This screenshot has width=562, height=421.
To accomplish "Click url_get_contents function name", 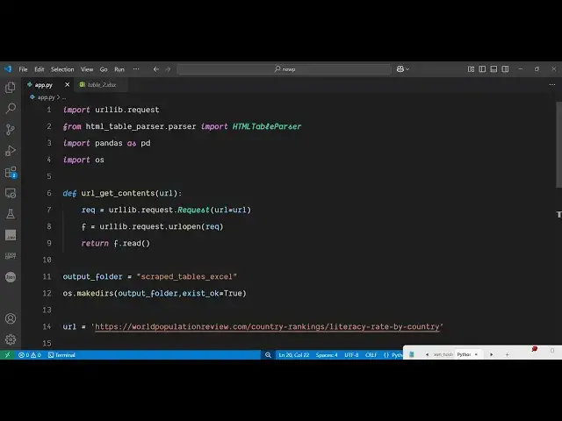I will click(x=118, y=193).
